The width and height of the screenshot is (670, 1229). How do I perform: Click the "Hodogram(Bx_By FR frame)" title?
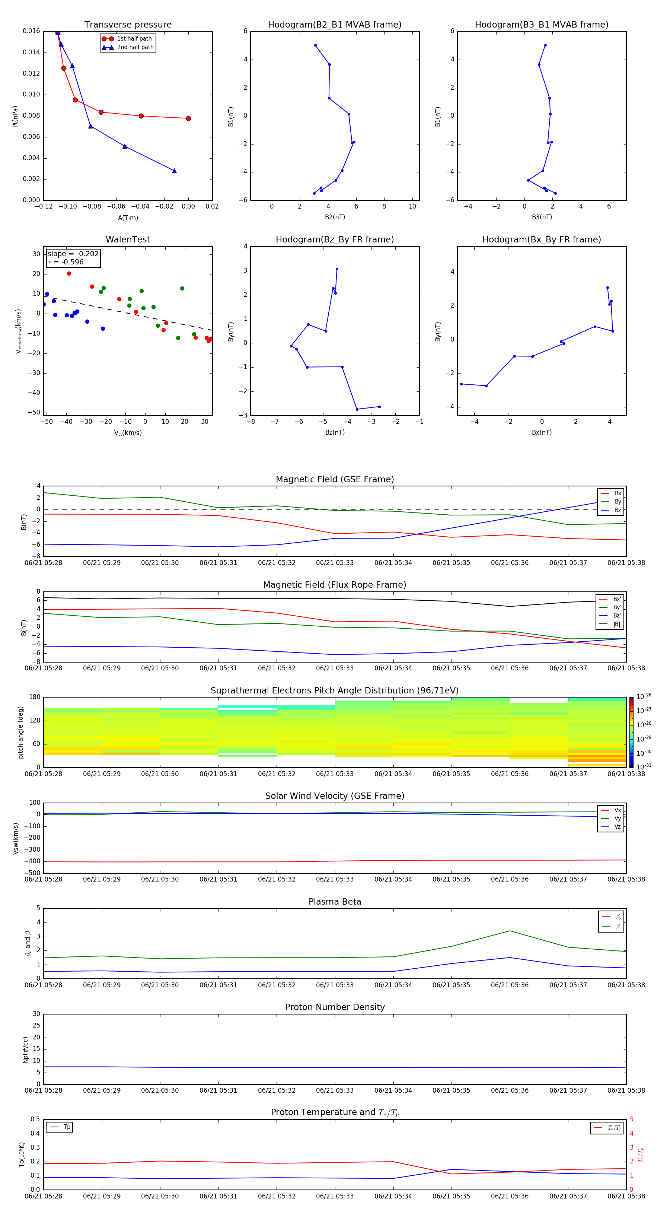click(542, 239)
